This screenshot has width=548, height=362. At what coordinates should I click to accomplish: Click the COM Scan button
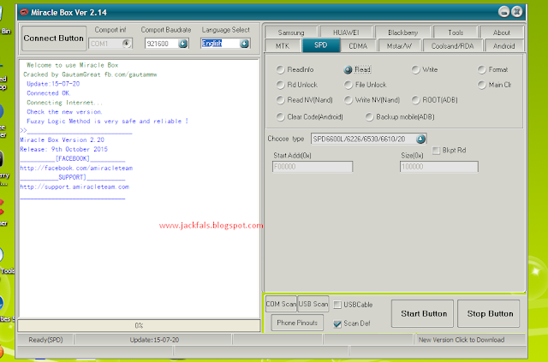tap(281, 304)
